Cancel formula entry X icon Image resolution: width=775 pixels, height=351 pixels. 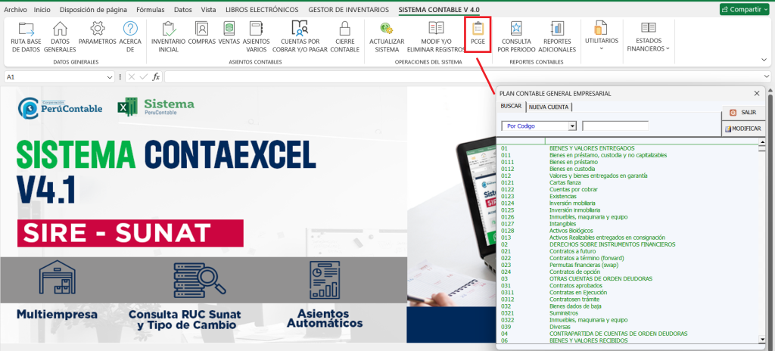click(132, 77)
